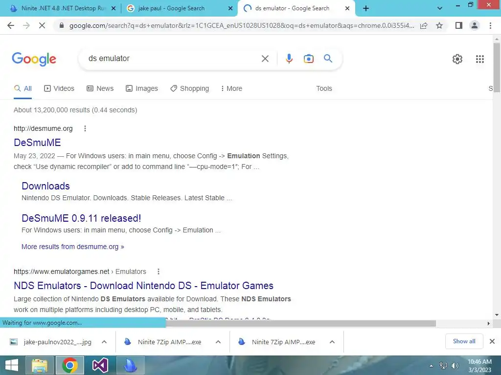Viewport: 501px width, 375px height.
Task: Click the Google logo
Action: pyautogui.click(x=34, y=59)
